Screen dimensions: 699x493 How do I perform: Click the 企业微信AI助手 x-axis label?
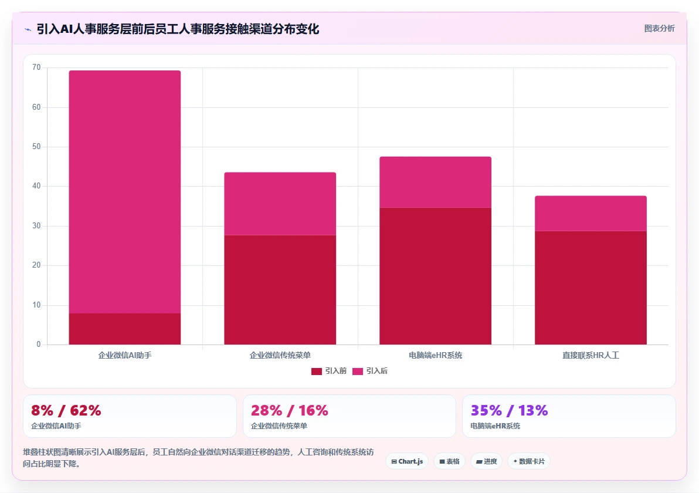(x=125, y=356)
